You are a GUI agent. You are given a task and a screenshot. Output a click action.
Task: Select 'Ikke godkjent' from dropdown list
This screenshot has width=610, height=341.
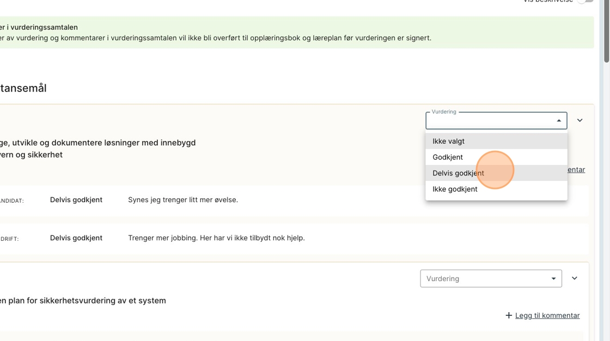(x=455, y=189)
